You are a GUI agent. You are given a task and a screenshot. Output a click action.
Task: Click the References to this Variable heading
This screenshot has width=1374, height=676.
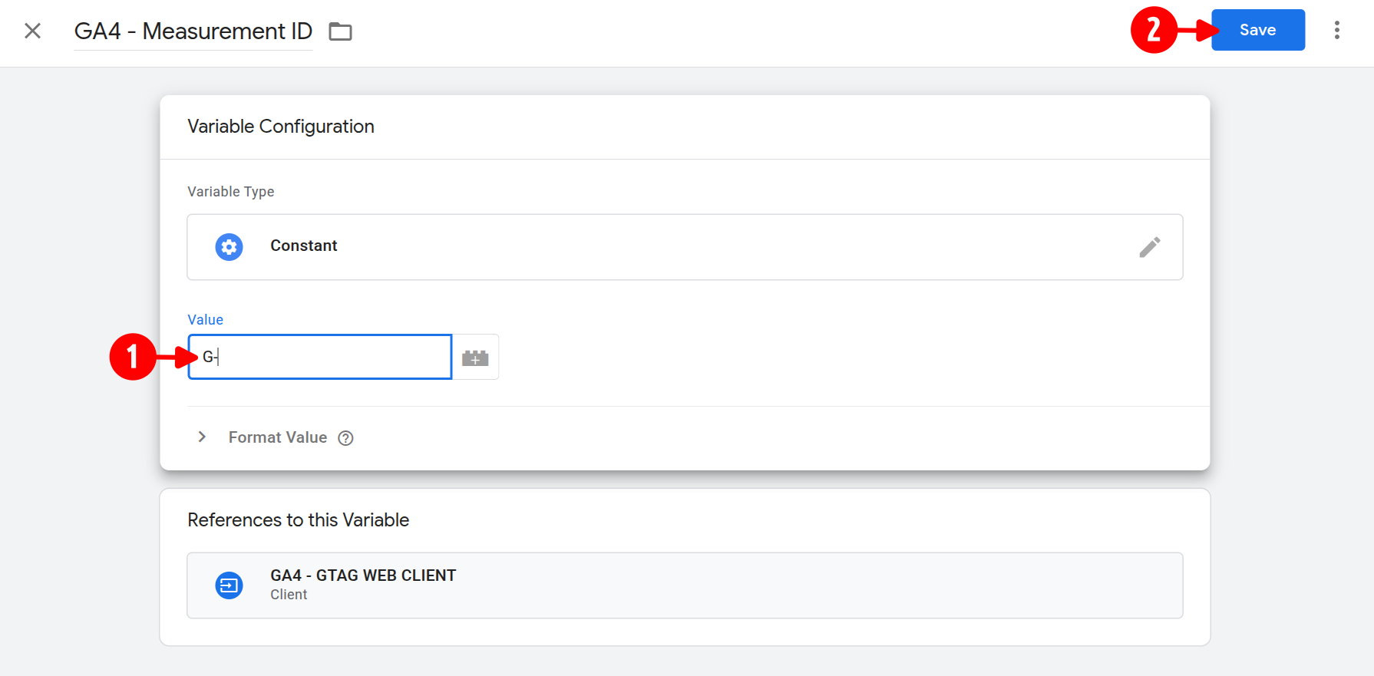tap(298, 520)
